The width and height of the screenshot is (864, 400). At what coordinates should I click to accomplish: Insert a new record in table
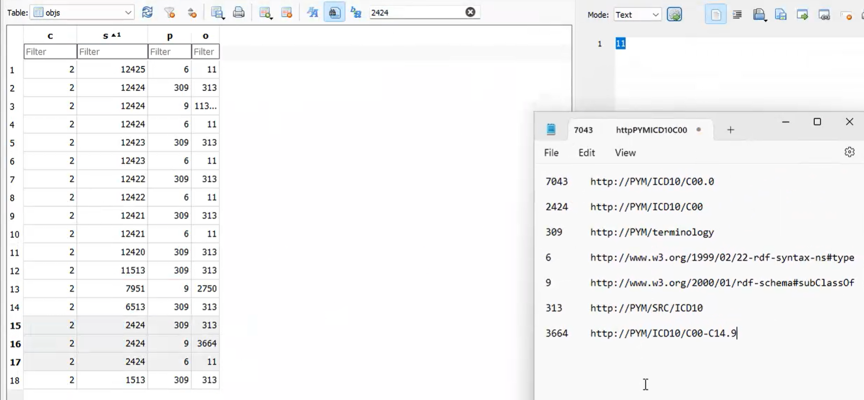pyautogui.click(x=265, y=13)
